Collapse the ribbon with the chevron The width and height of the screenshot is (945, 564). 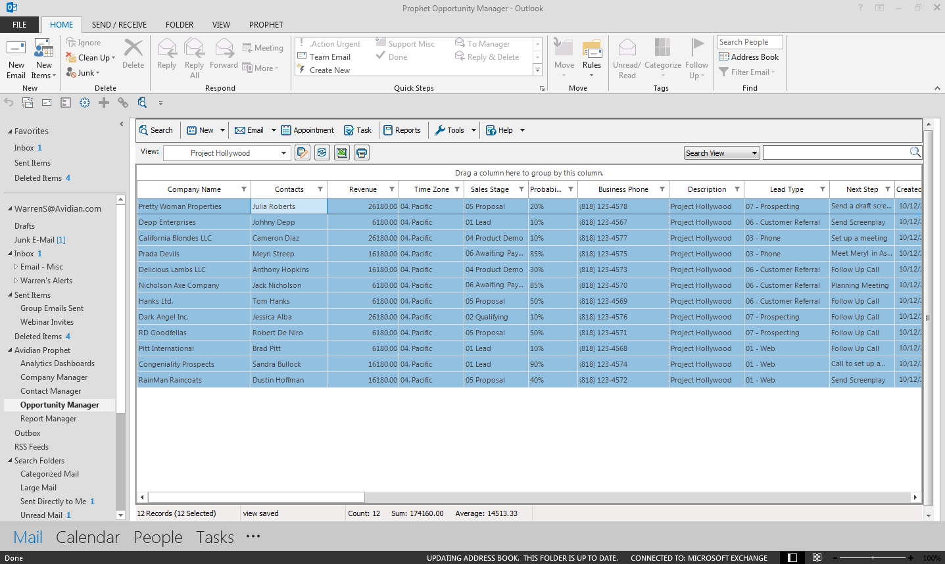pos(936,87)
